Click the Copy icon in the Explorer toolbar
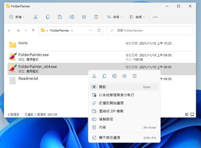The width and height of the screenshot is (201, 148). [48, 17]
